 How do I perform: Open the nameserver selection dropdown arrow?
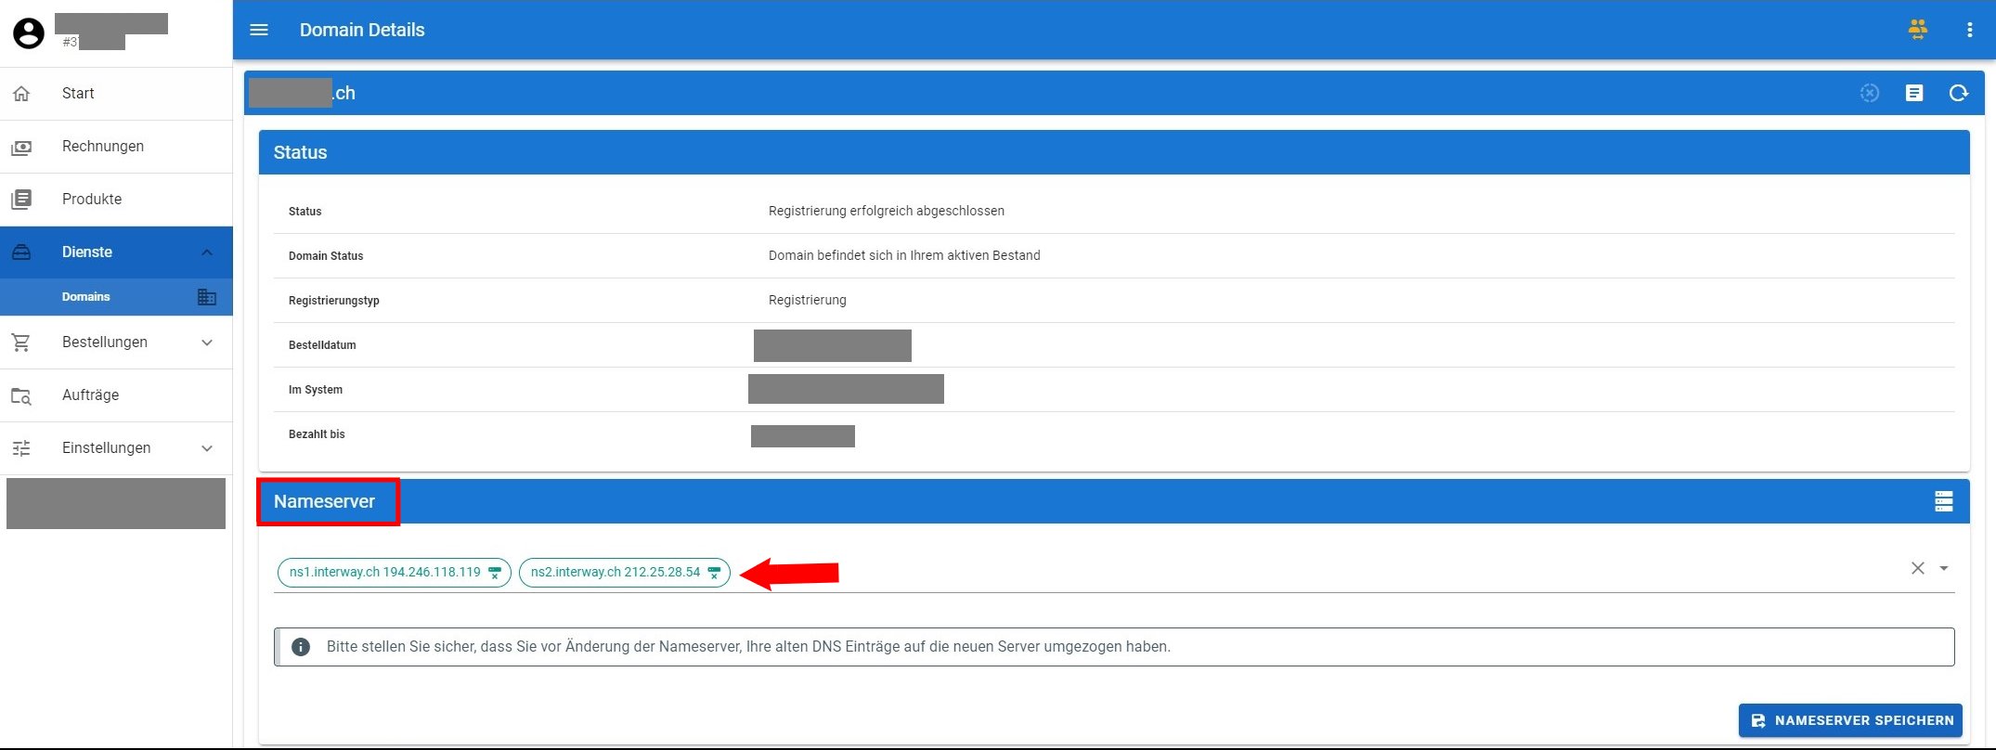1944,568
